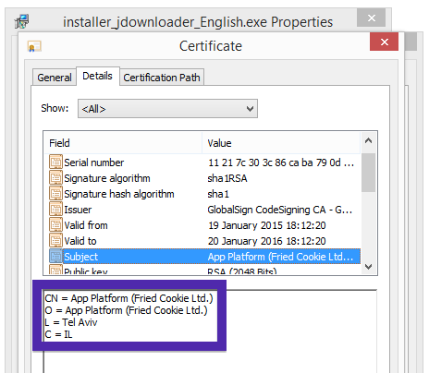Click the installer icon in Properties title bar
This screenshot has height=373, width=429.
(x=21, y=21)
